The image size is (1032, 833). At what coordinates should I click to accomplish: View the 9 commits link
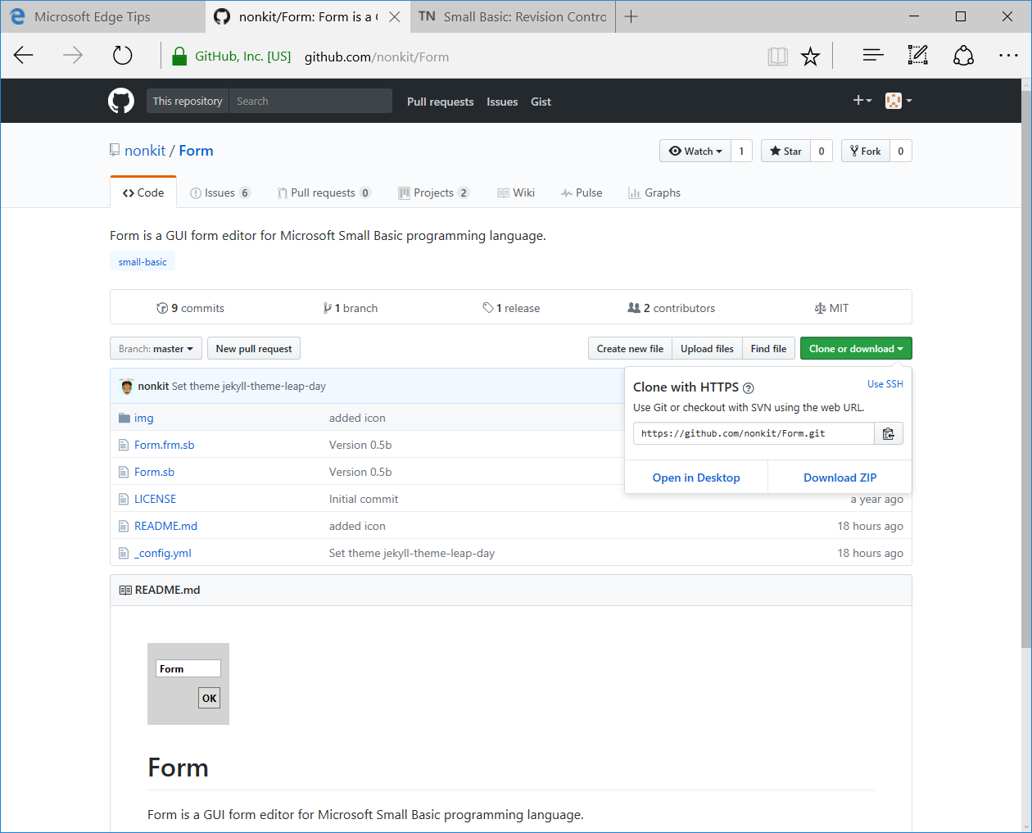click(x=190, y=308)
